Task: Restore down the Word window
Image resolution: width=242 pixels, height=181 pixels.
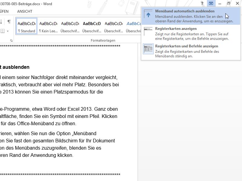Action: pyautogui.click(x=229, y=3)
